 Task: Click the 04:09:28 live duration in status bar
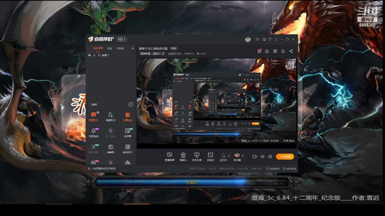(x=289, y=168)
